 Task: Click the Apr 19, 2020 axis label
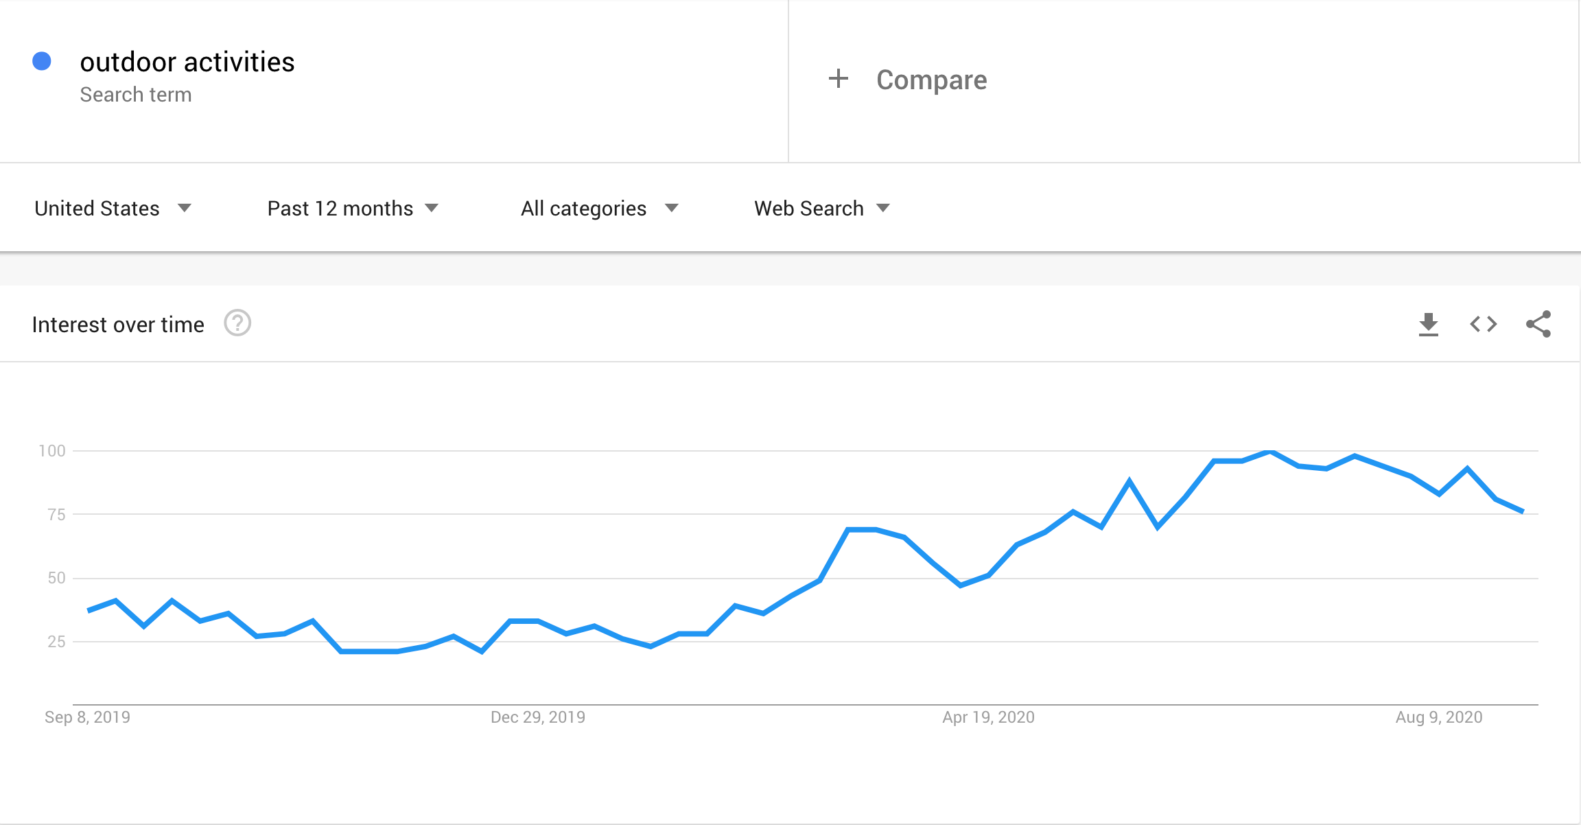click(x=988, y=717)
